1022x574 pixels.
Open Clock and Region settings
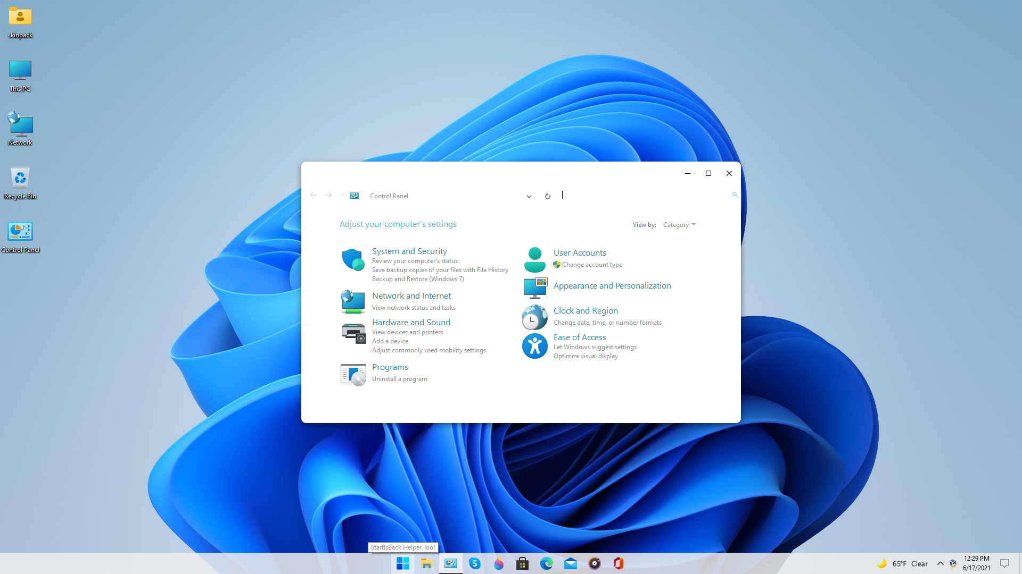click(586, 310)
